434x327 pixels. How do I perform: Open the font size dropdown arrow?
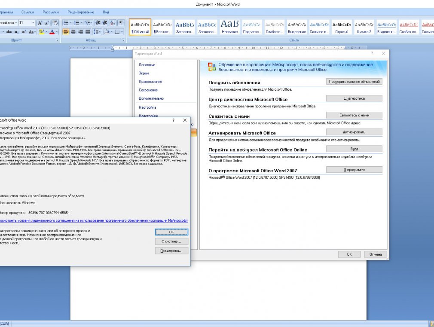coord(33,23)
